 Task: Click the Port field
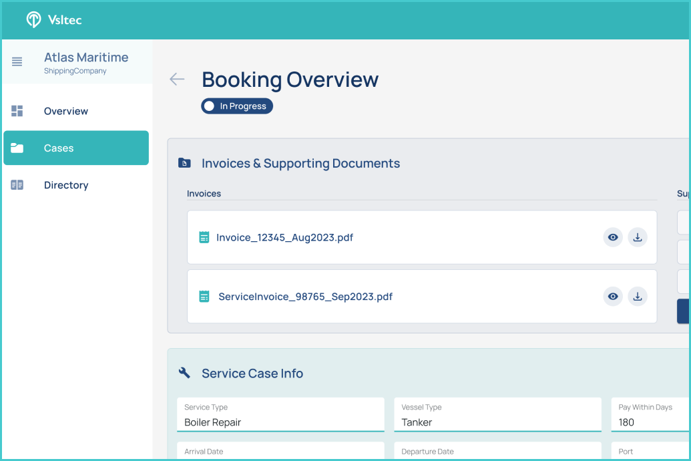(650, 451)
